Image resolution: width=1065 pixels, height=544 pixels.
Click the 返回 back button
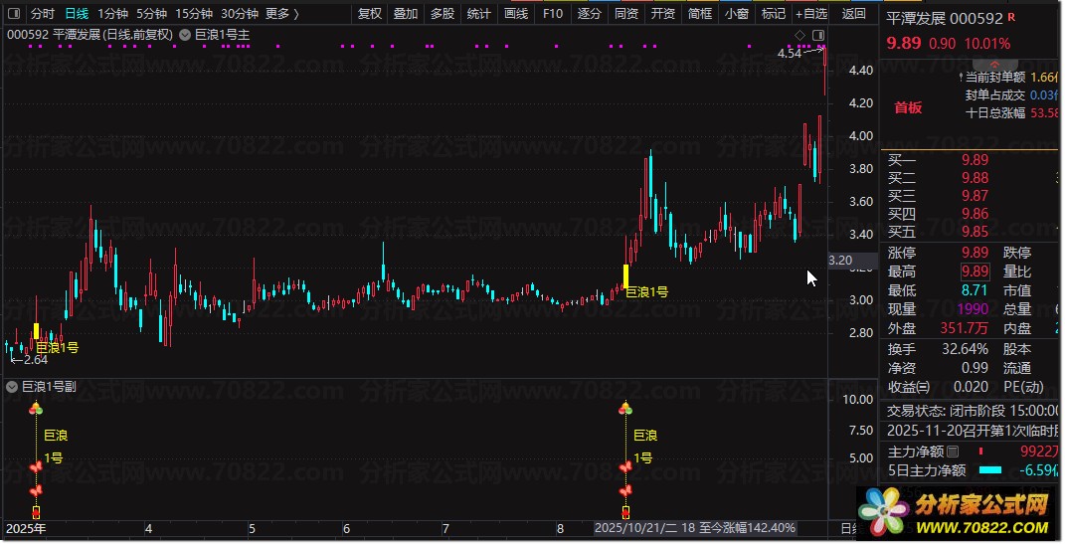(x=854, y=14)
